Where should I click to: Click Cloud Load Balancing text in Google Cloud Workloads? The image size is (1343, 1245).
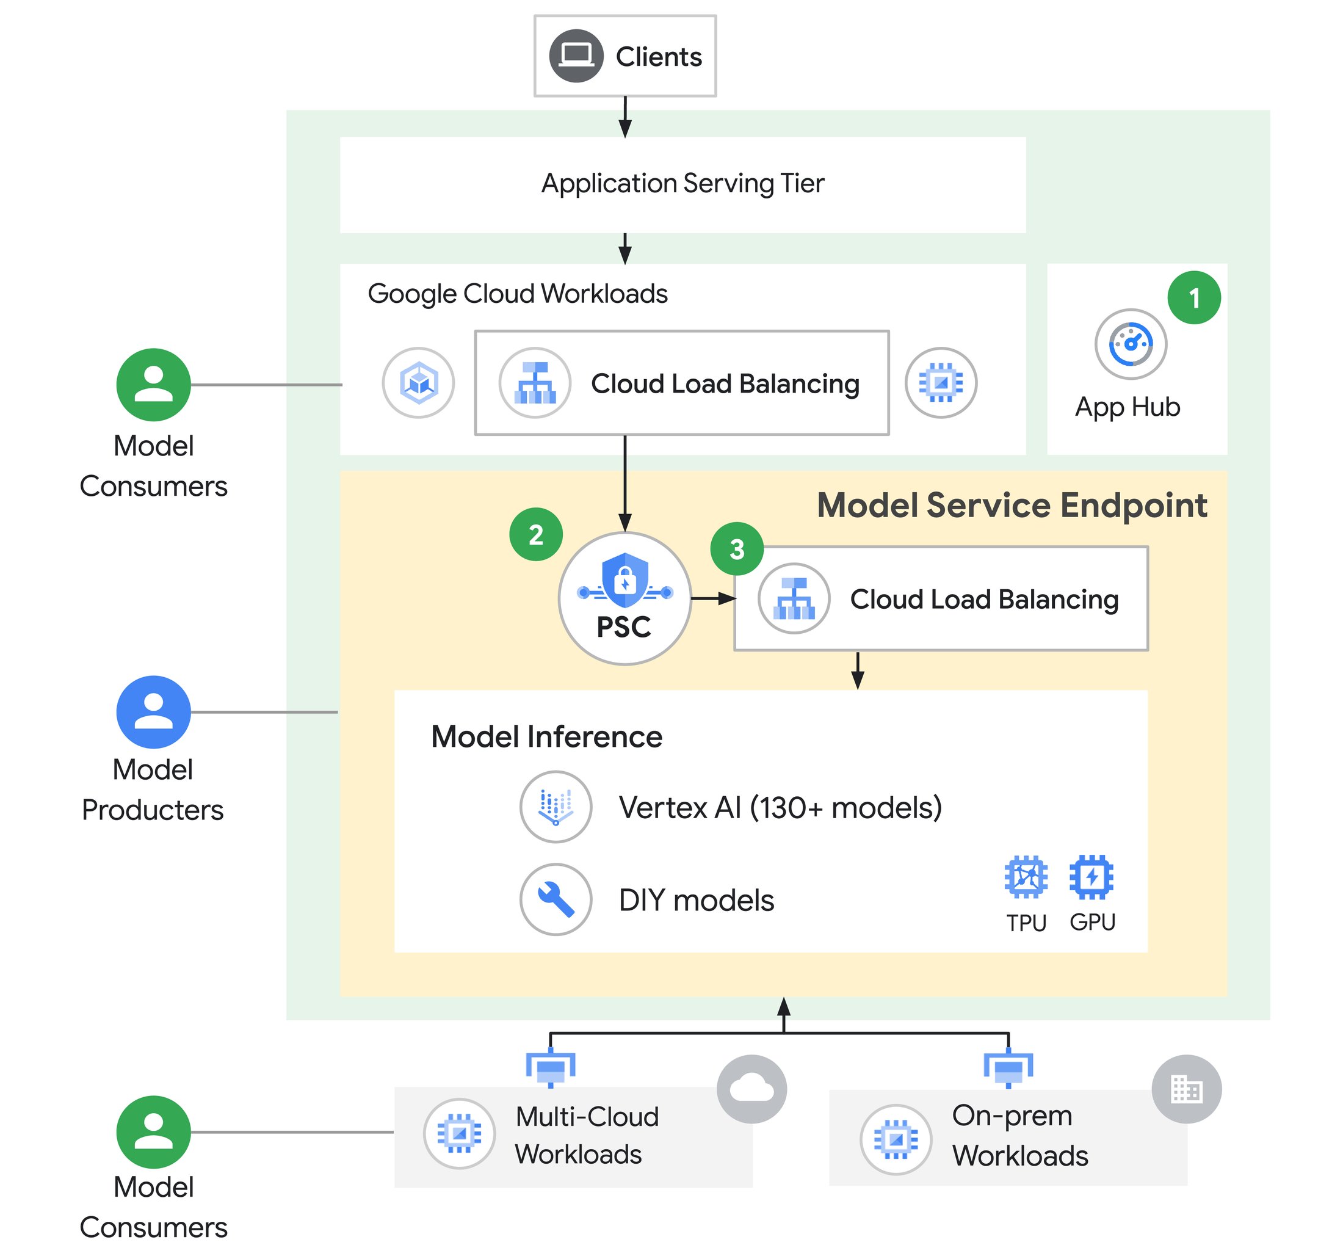pyautogui.click(x=725, y=383)
